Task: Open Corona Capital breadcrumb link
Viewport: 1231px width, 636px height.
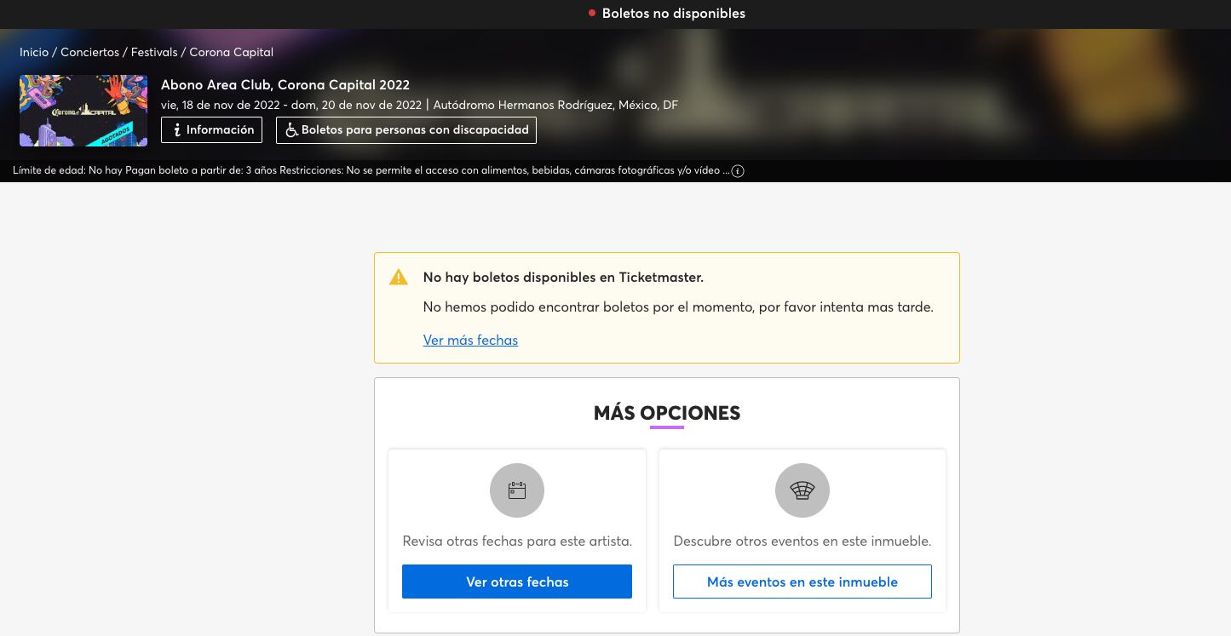Action: click(231, 52)
